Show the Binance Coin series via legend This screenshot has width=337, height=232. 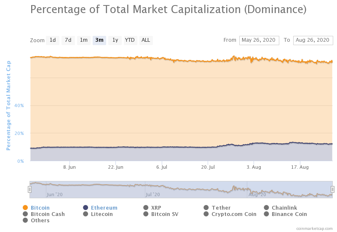286,214
